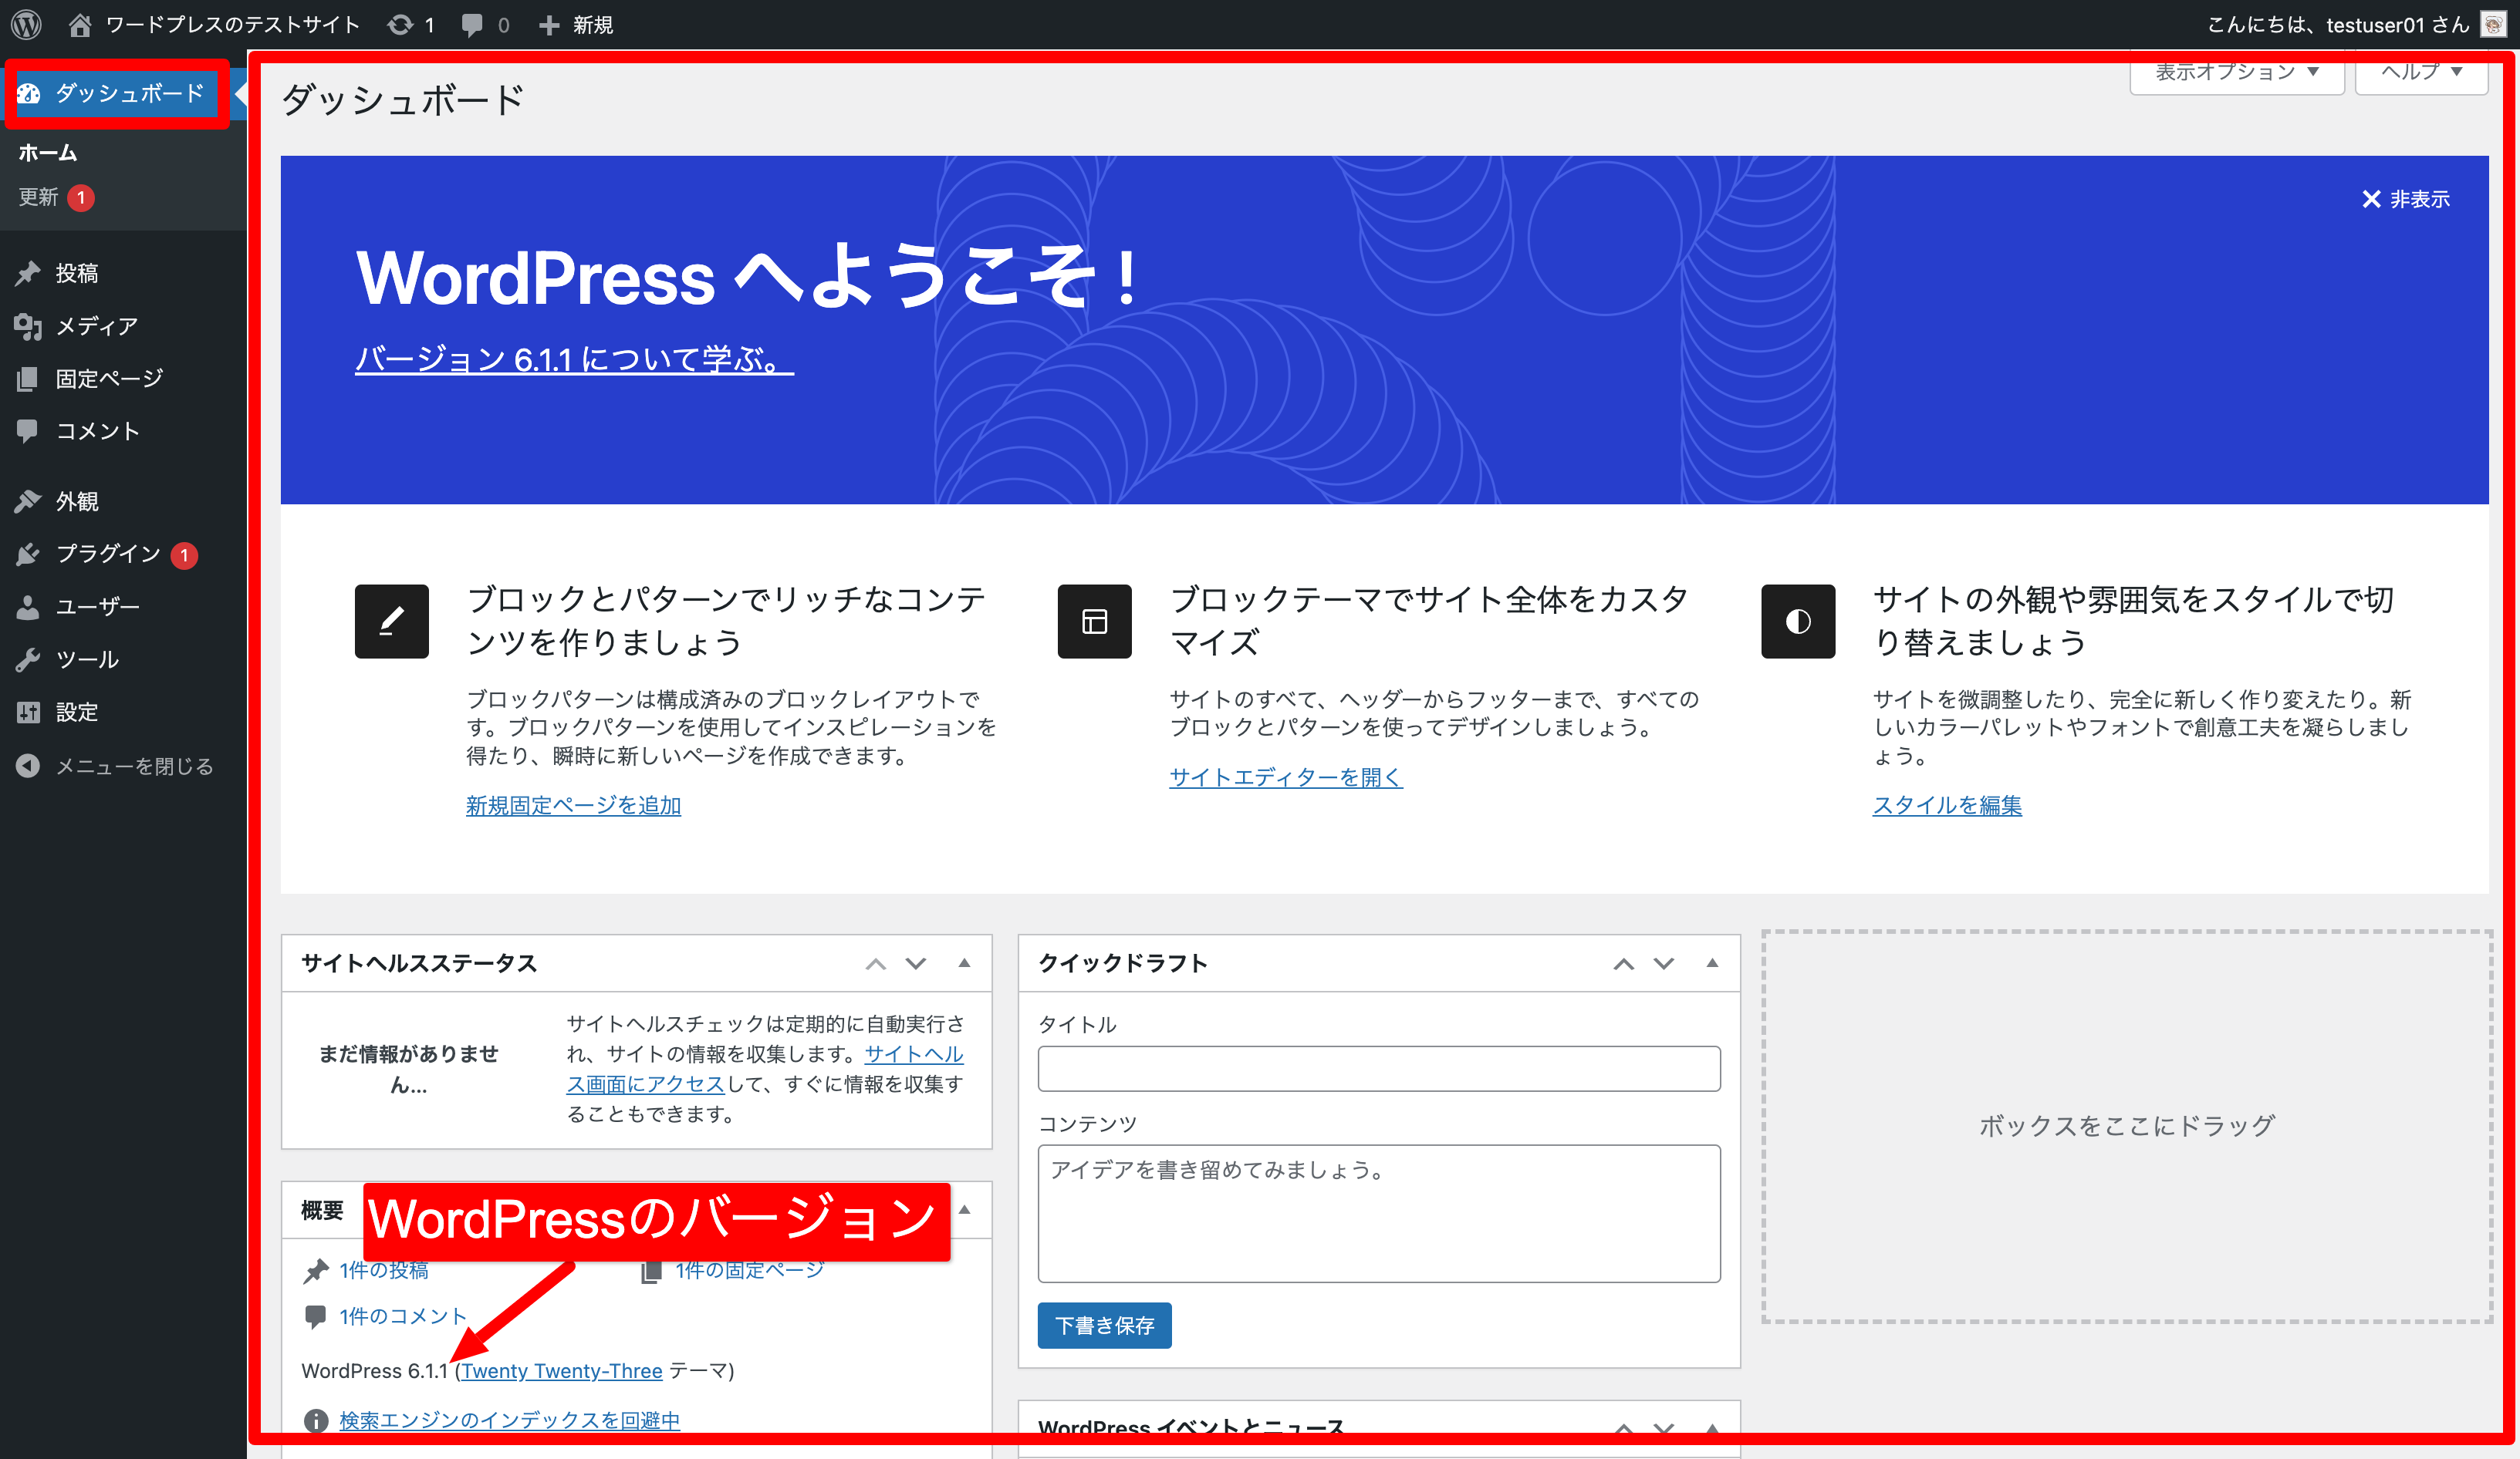The width and height of the screenshot is (2520, 1459).
Task: Focus the タイトル input field
Action: click(x=1379, y=1068)
